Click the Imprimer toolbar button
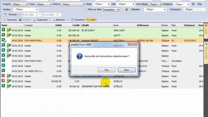 point(58,20)
